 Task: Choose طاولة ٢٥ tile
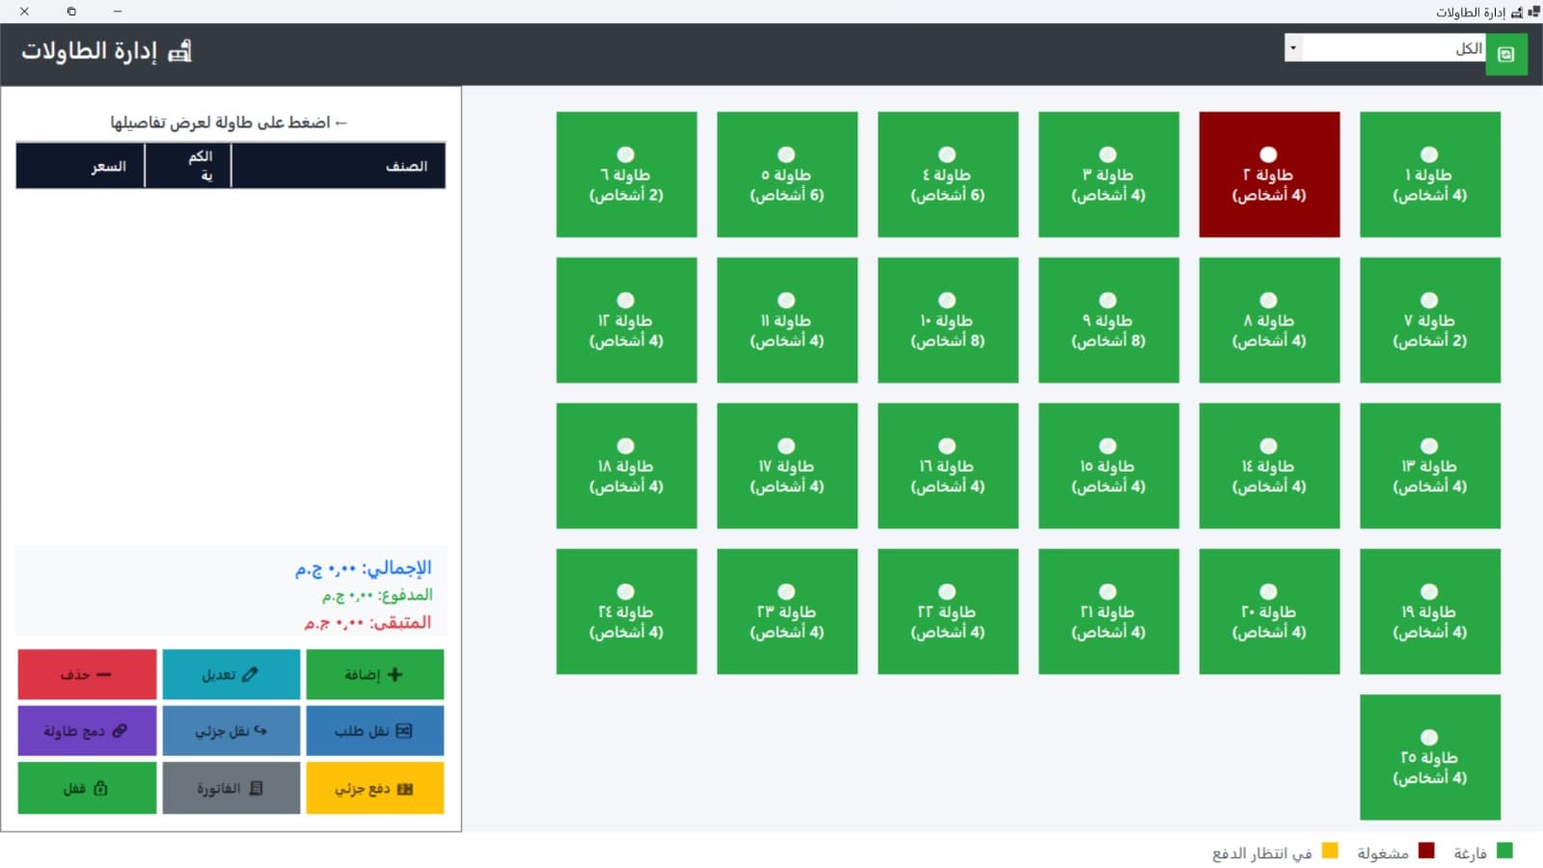pyautogui.click(x=1430, y=757)
